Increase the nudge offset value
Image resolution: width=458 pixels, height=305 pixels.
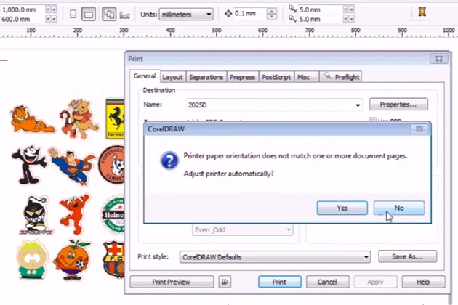tap(272, 11)
